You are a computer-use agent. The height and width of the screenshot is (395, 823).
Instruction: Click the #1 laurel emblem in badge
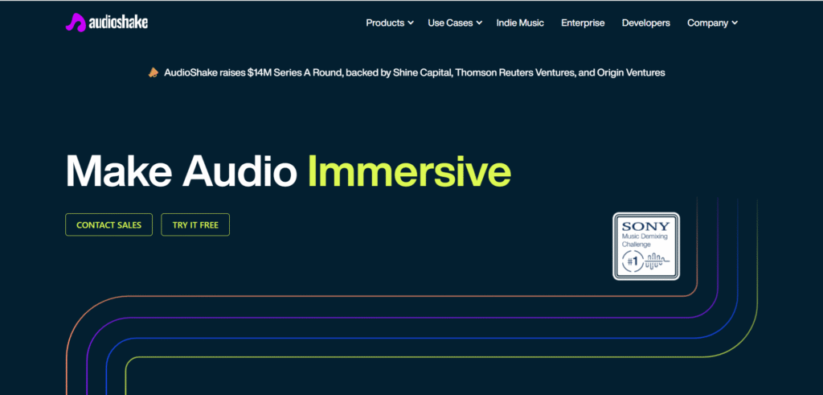pyautogui.click(x=631, y=261)
